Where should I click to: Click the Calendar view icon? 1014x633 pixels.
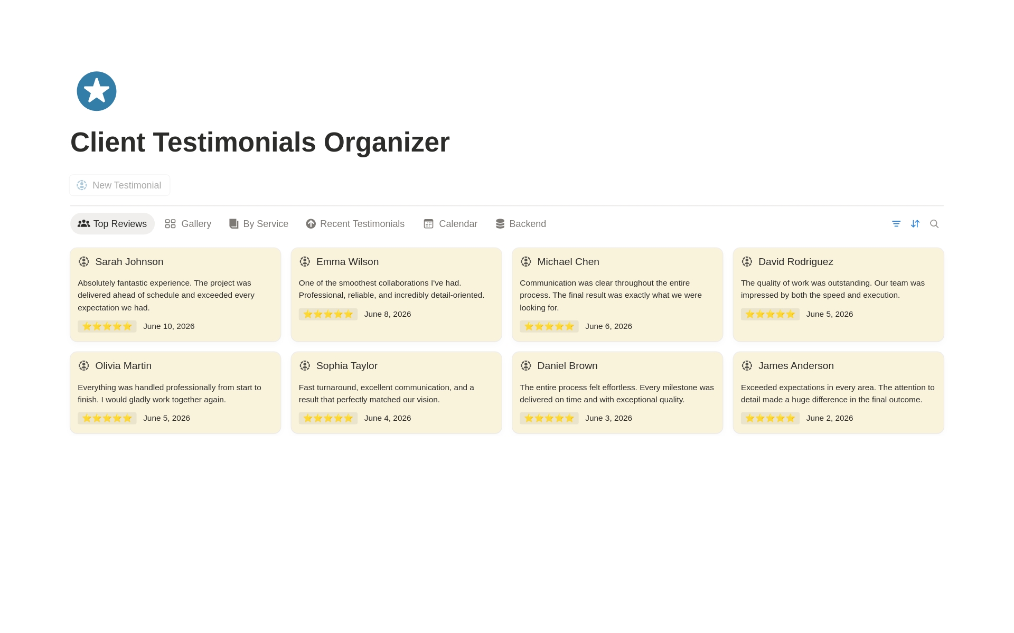428,224
